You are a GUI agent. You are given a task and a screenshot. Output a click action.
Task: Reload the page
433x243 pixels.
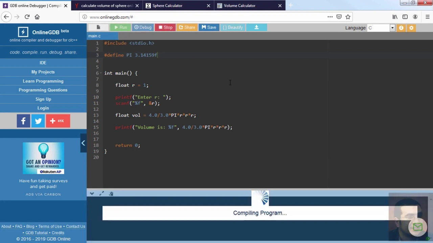[27, 17]
